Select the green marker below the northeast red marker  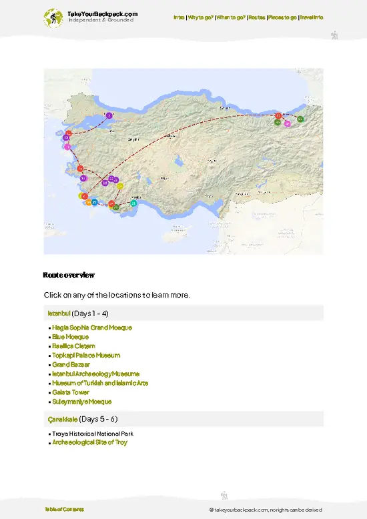point(278,123)
